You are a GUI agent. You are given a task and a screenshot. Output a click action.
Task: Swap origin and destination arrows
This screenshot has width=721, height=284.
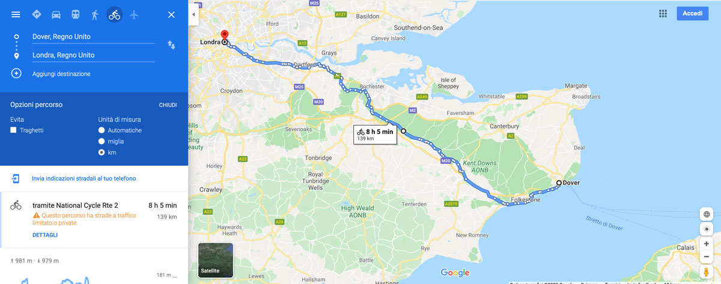pyautogui.click(x=171, y=45)
